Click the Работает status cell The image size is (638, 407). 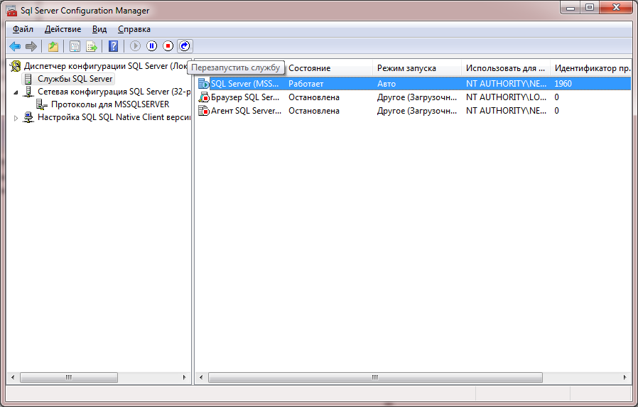coord(306,84)
